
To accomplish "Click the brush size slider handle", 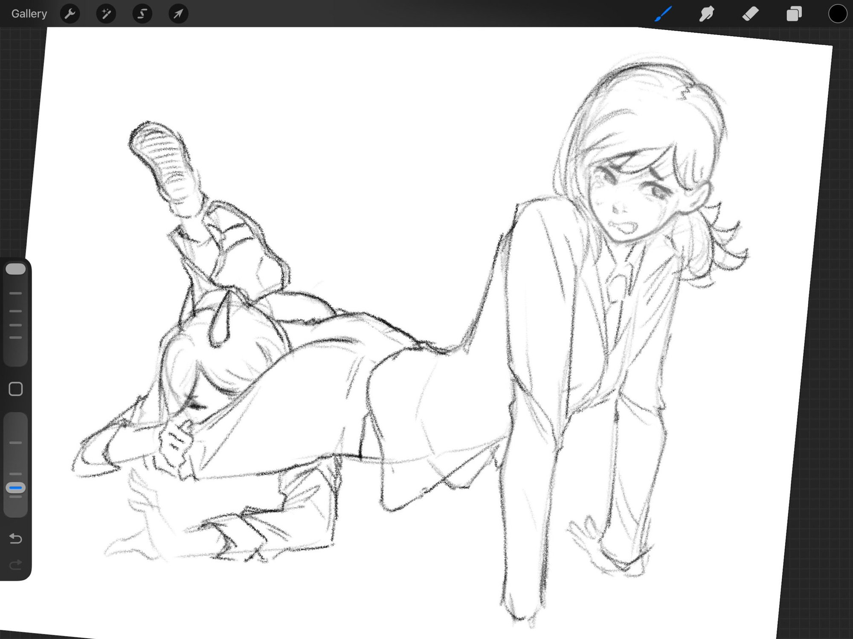I will pos(16,269).
